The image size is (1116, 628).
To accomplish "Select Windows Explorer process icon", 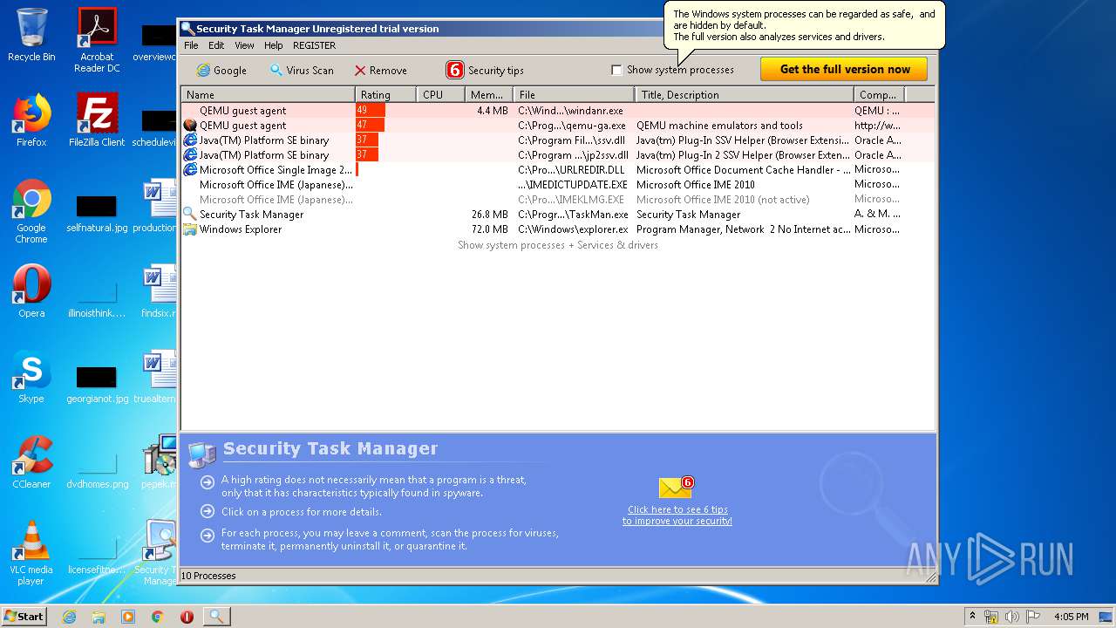I will 189,229.
